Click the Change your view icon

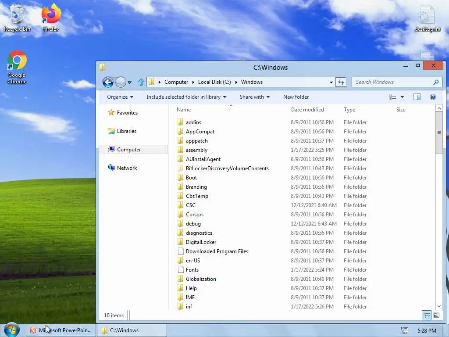point(392,97)
